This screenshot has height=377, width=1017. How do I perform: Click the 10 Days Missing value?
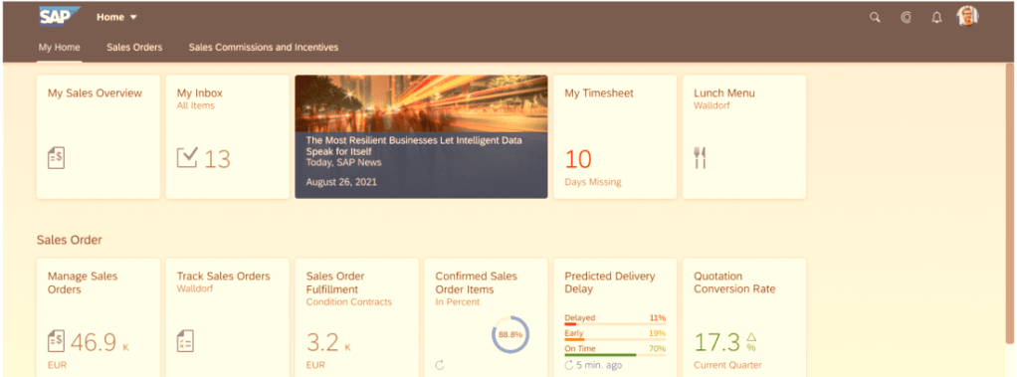point(578,159)
